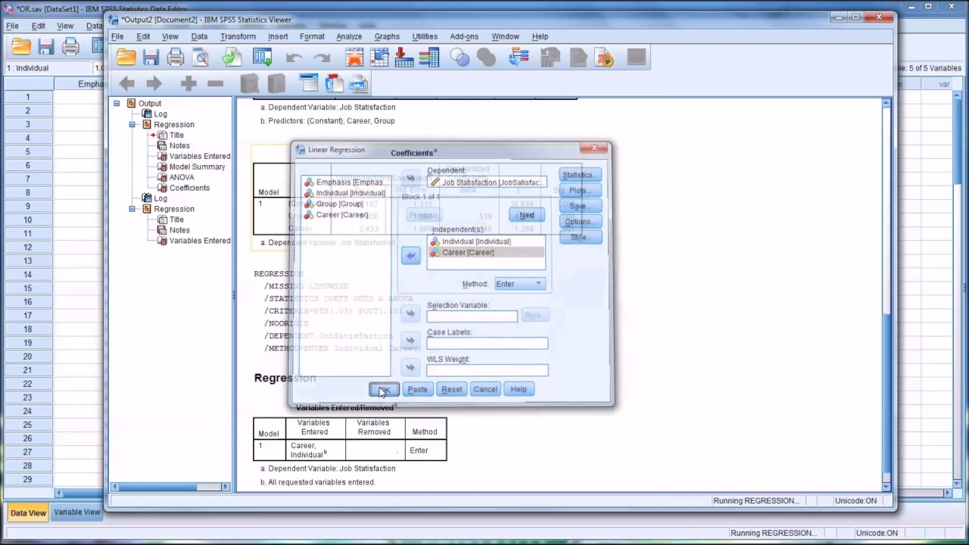
Task: Go to Case toolbar icon
Action: tap(379, 58)
